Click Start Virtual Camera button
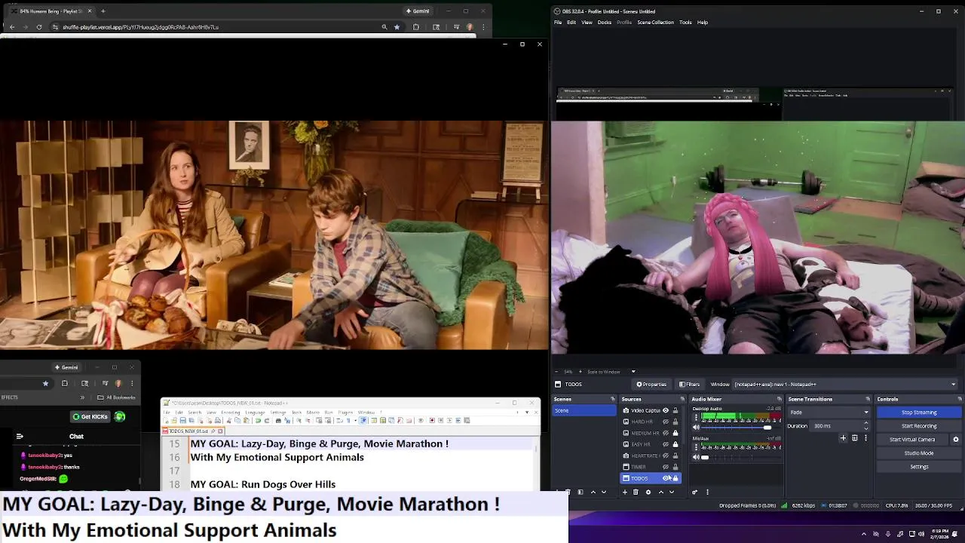Screen dimensions: 965x543 pos(912,440)
